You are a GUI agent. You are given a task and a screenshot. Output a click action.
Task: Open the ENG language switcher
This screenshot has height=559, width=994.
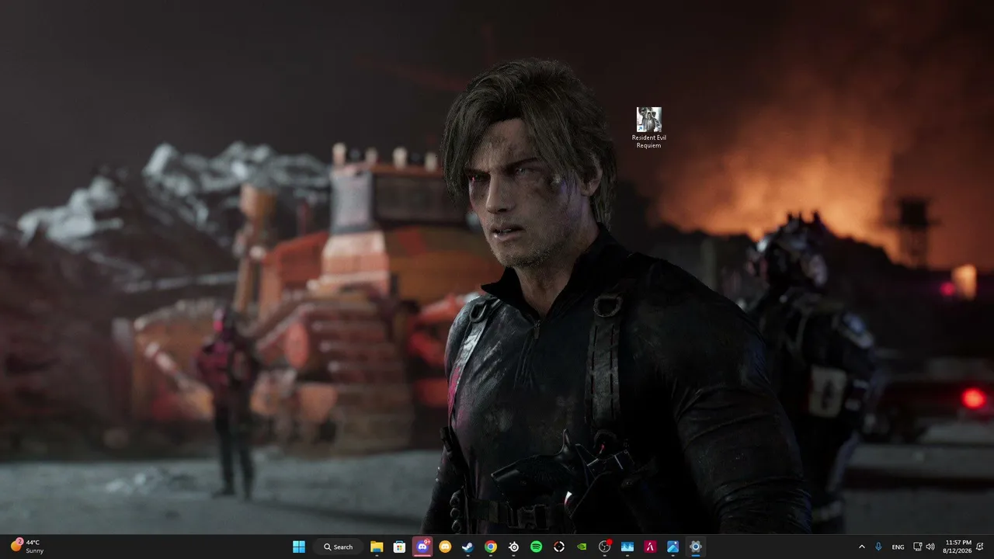898,547
